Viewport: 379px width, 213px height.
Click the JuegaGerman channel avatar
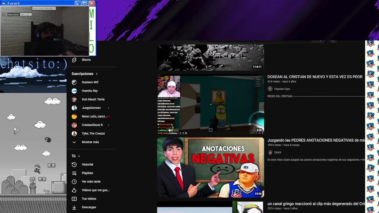(x=74, y=108)
